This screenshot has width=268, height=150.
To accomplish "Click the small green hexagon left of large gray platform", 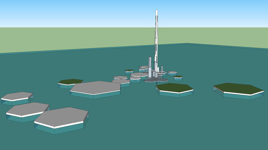I will point(70,81).
